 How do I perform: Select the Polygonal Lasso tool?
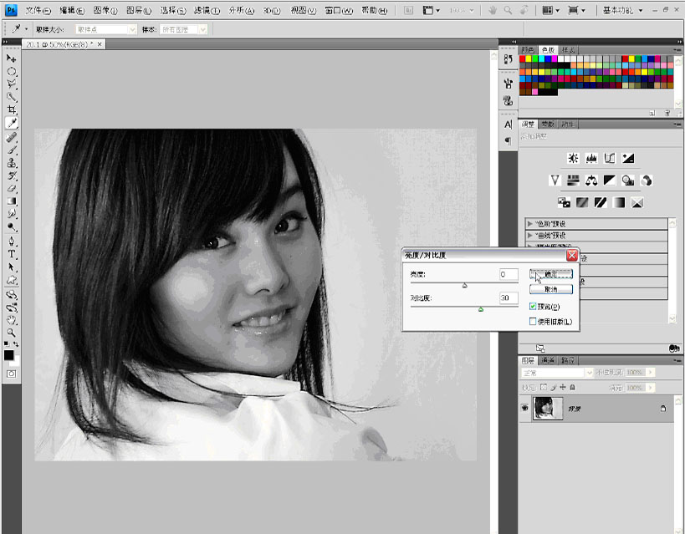click(x=12, y=84)
